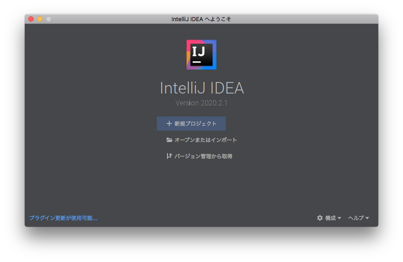
Task: Open the ヘルプ menu label
Action: click(356, 218)
